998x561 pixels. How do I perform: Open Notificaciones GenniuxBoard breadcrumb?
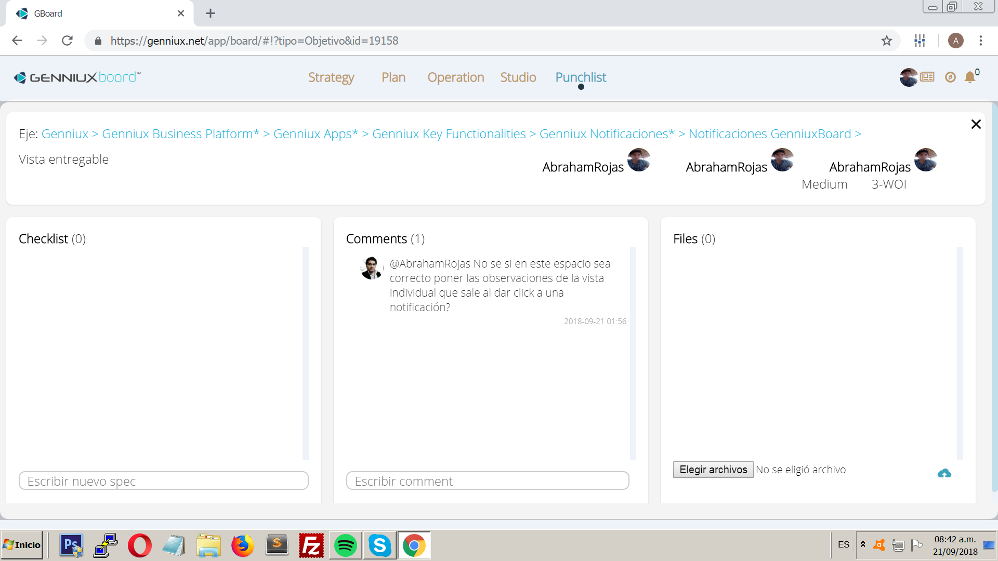[770, 133]
